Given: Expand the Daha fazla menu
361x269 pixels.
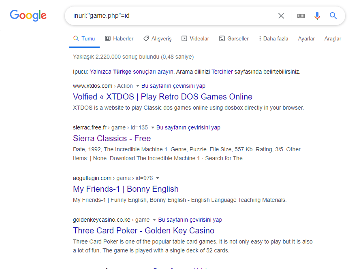Looking at the screenshot, I should click(x=273, y=38).
